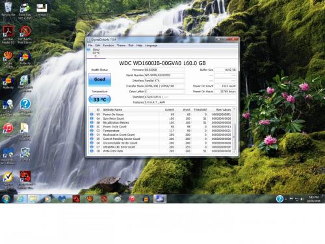Click the CrystalDiskInfo taskbar icon
The width and height of the screenshot is (325, 244).
click(x=160, y=198)
